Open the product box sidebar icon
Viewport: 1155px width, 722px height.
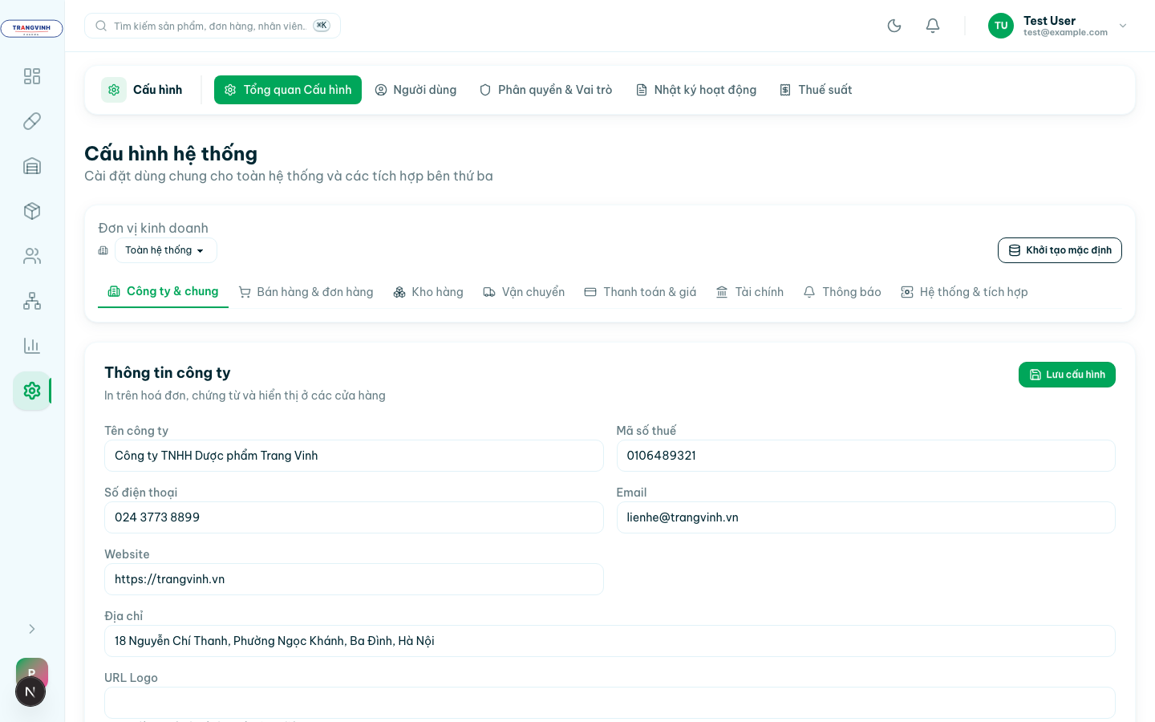coord(32,211)
